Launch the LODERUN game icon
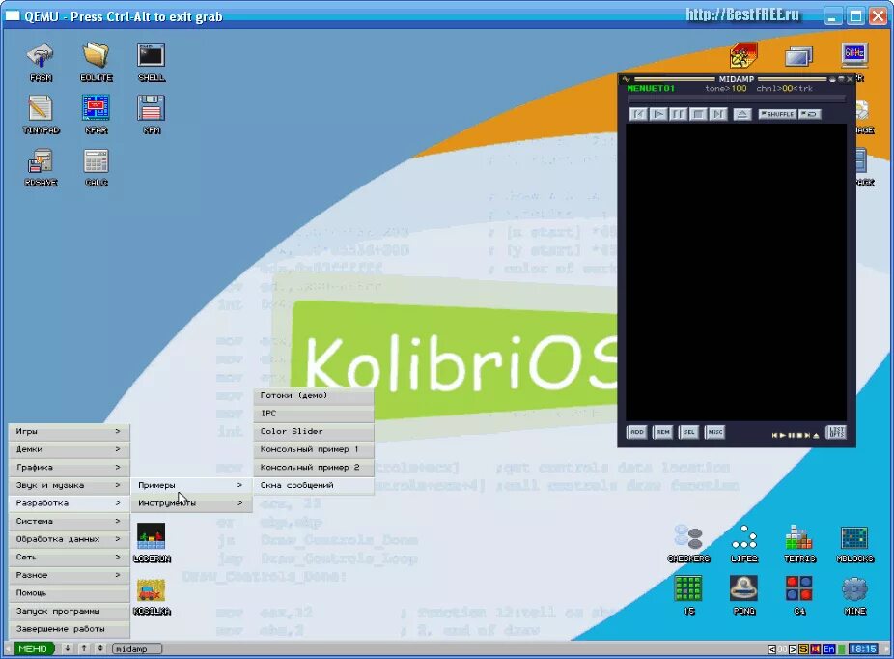 tap(151, 543)
